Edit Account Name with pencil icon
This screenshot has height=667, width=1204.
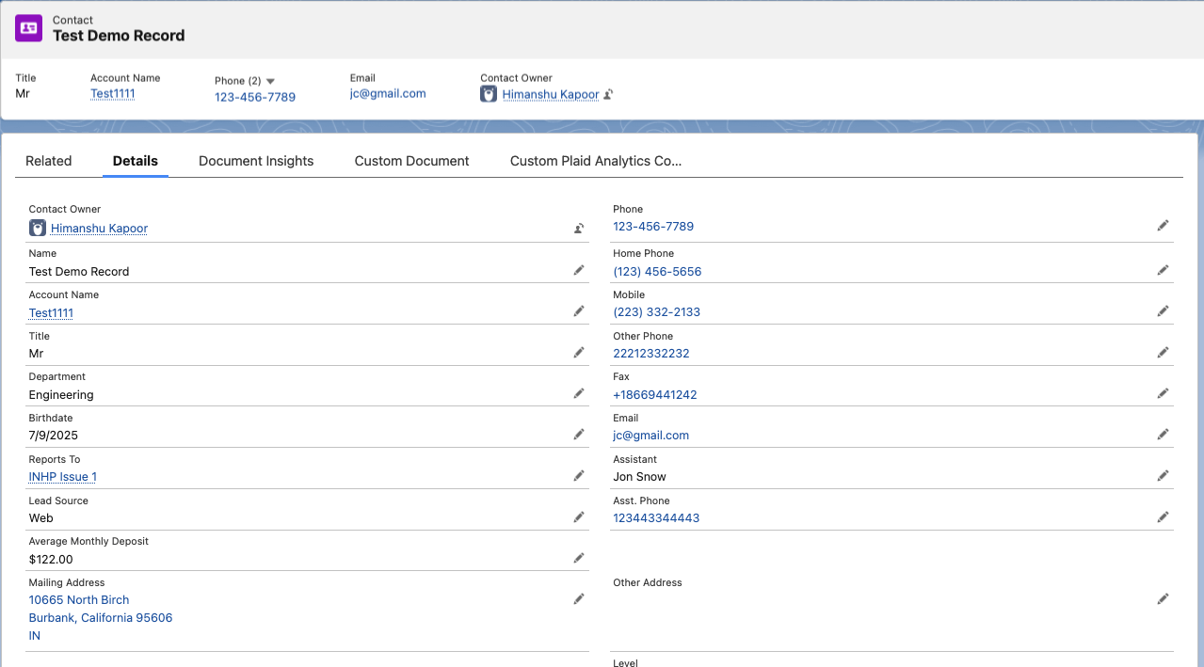pyautogui.click(x=579, y=311)
